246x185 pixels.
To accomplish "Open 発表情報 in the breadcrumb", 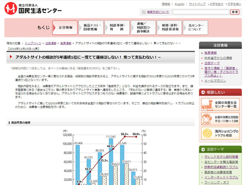I will (x=66, y=43).
